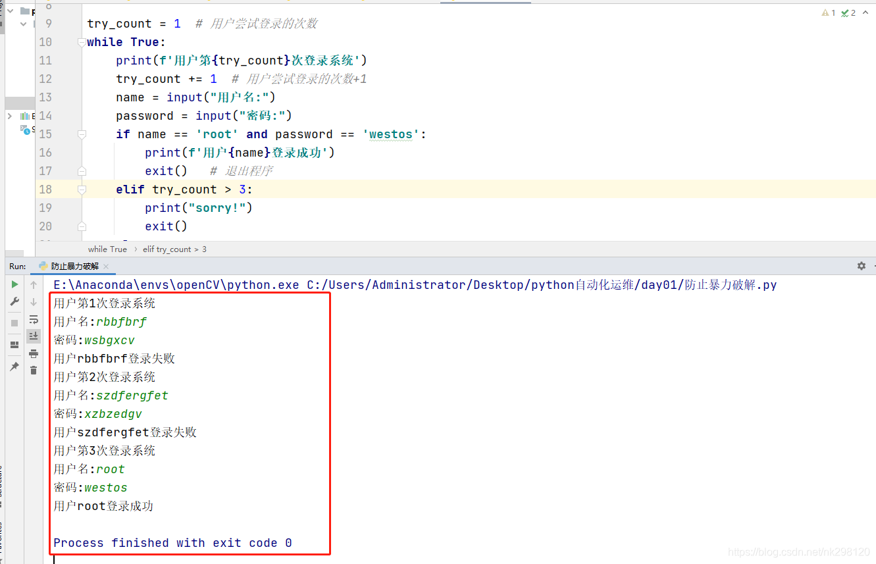The image size is (876, 564).
Task: Click the print("sorry!") code line
Action: [x=199, y=208]
